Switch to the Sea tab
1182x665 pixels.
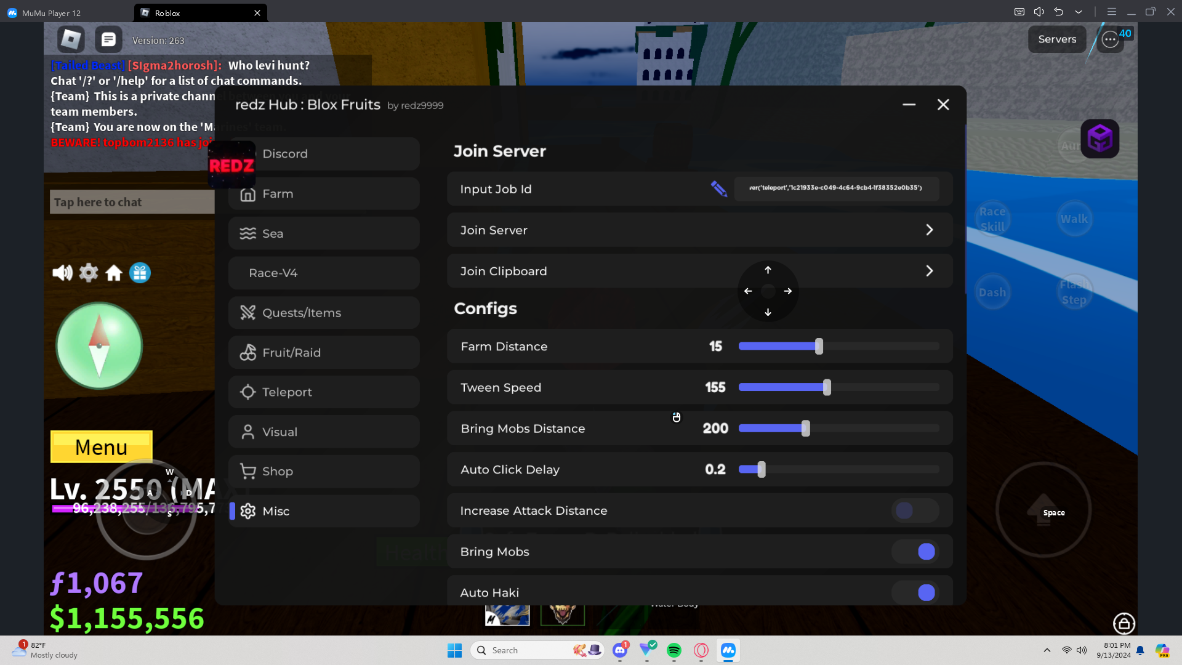(x=324, y=233)
